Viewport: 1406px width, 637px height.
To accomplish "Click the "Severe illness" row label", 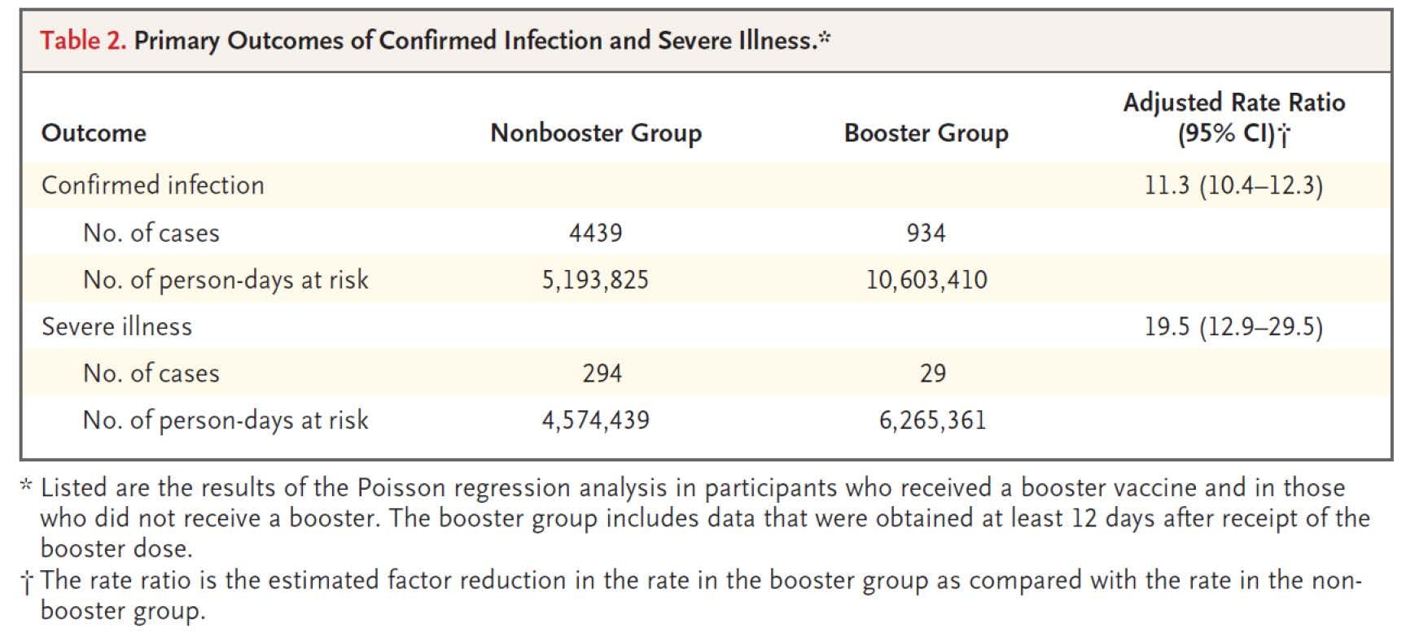I will point(117,326).
